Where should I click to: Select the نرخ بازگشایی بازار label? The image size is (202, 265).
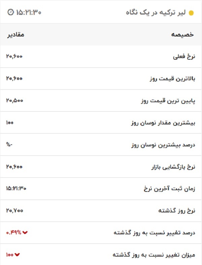172,167
